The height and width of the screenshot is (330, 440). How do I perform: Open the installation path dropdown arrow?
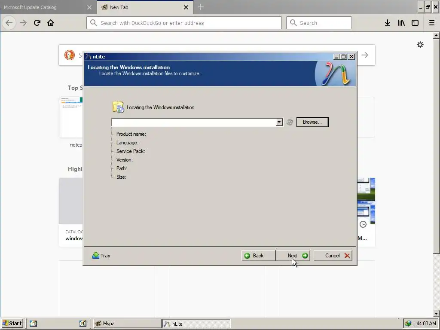pyautogui.click(x=279, y=122)
